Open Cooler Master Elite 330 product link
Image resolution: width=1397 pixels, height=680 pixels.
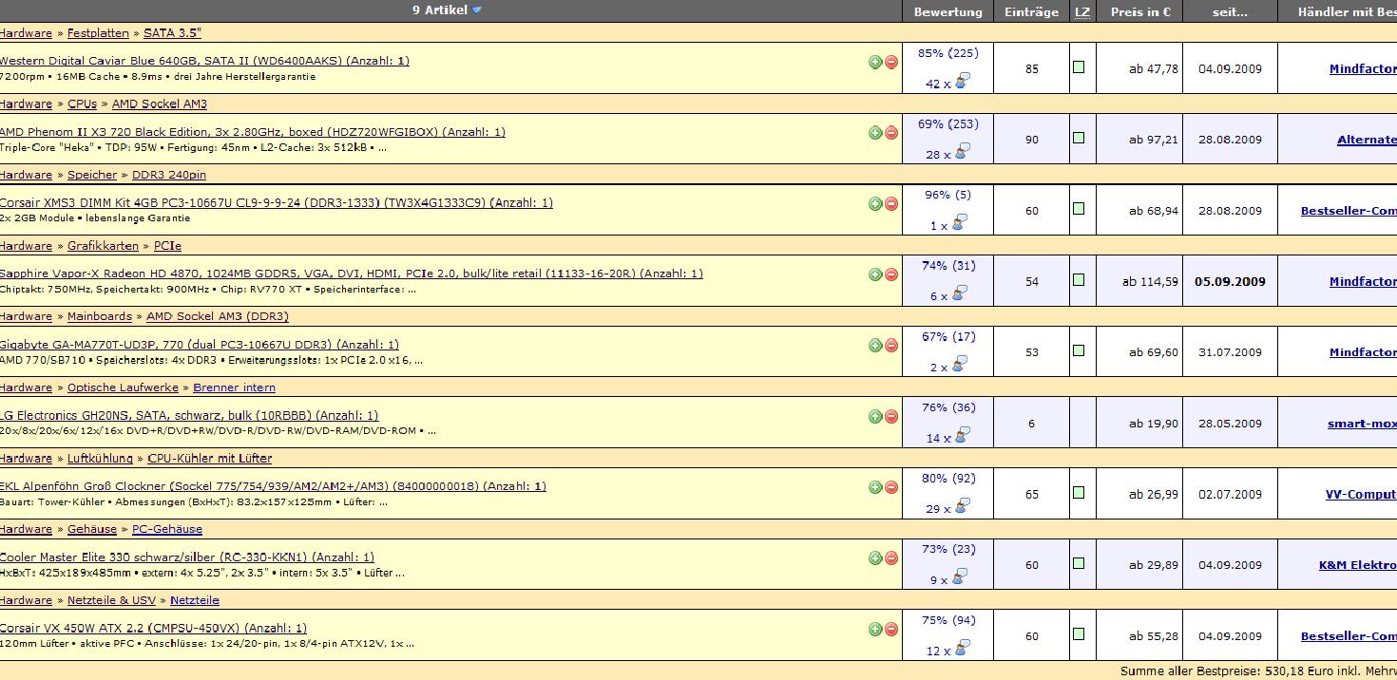click(x=187, y=557)
